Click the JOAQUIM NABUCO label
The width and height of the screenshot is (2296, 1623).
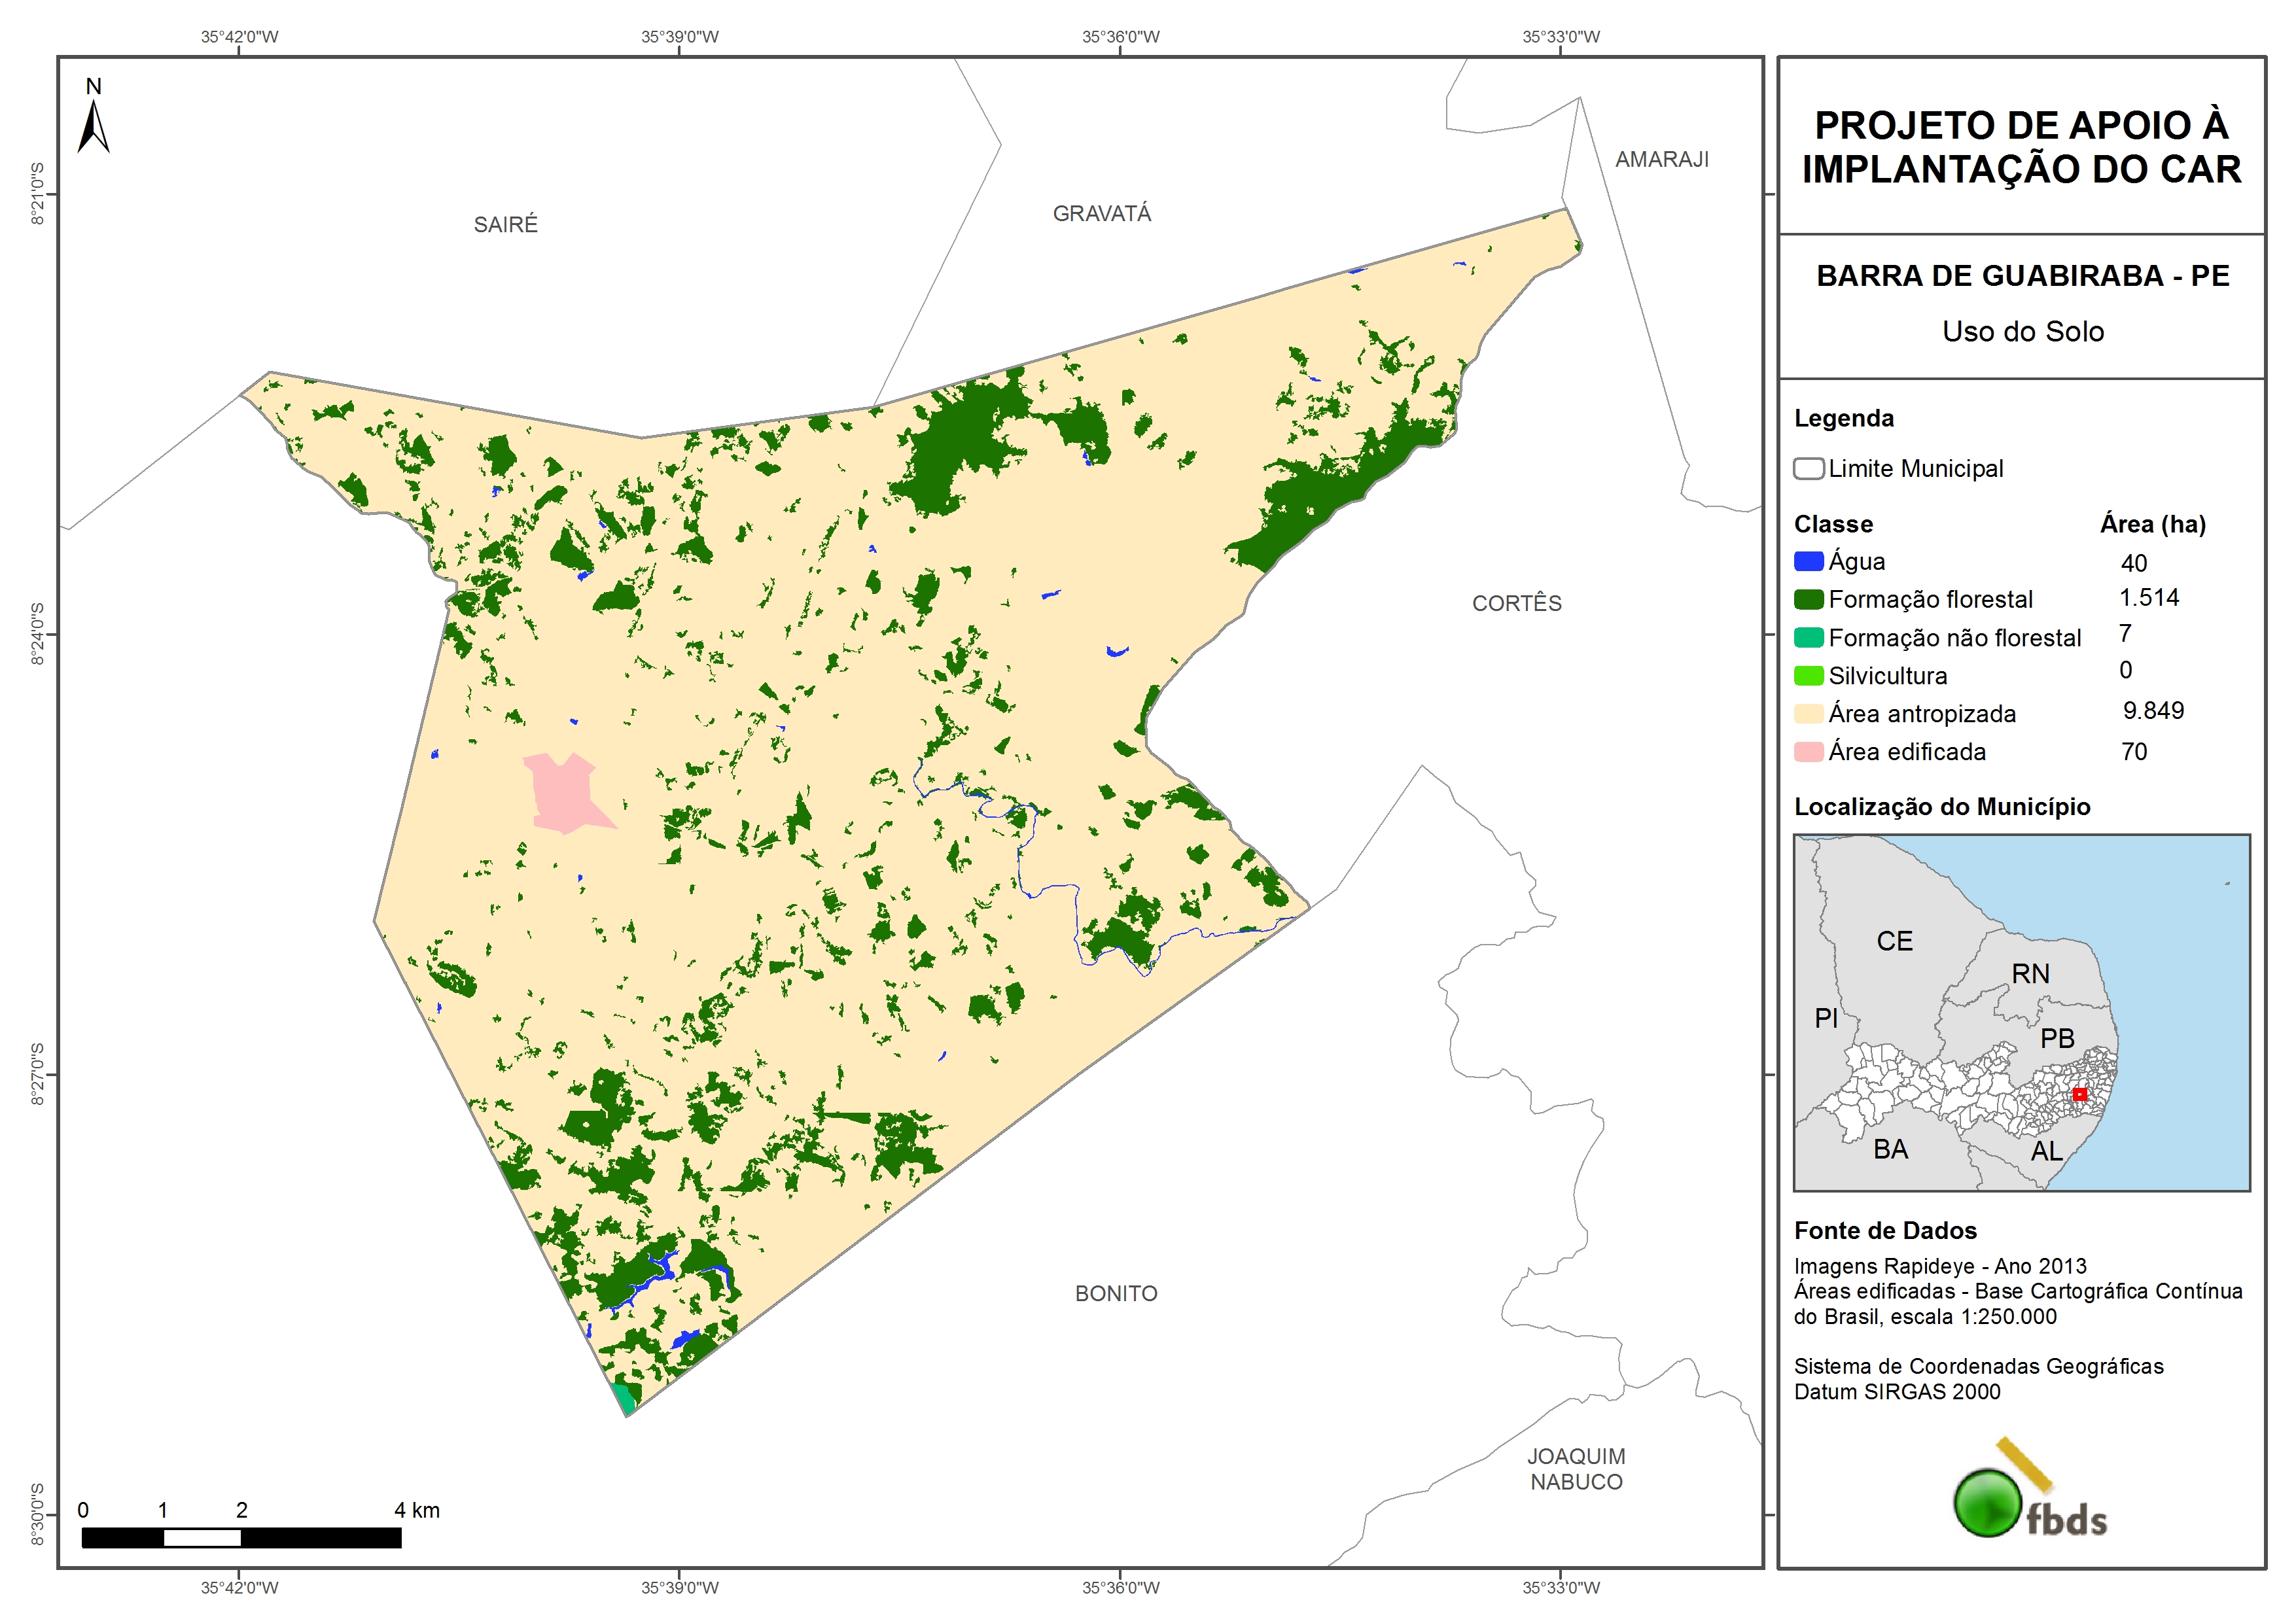coord(1576,1469)
